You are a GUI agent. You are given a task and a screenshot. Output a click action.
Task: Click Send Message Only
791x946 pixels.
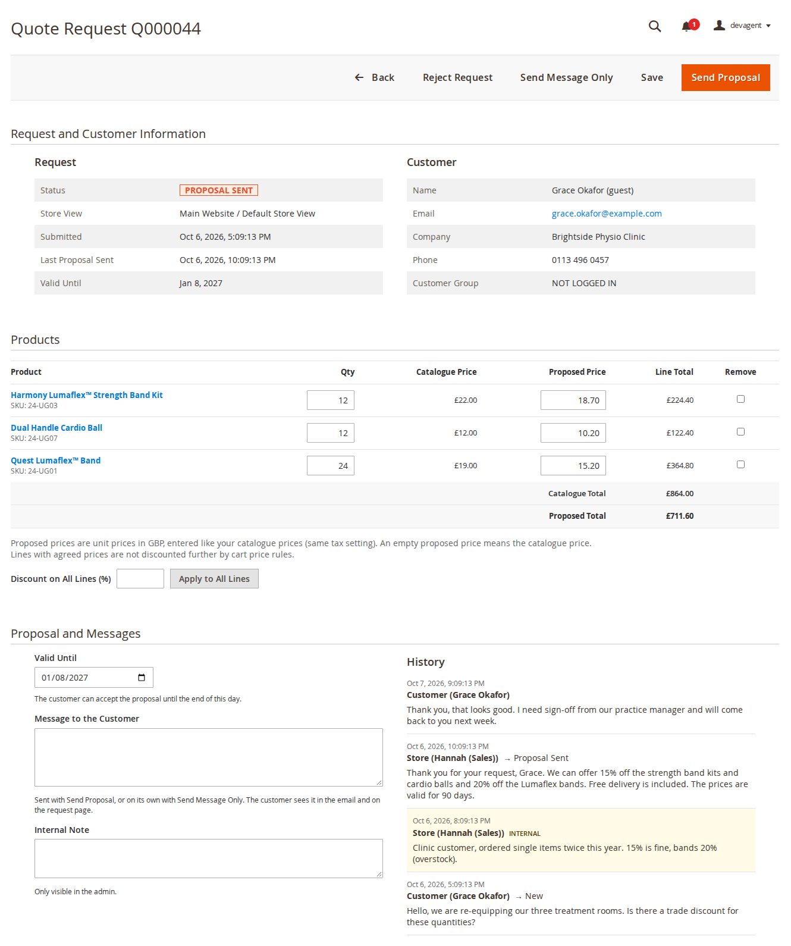[x=566, y=77]
